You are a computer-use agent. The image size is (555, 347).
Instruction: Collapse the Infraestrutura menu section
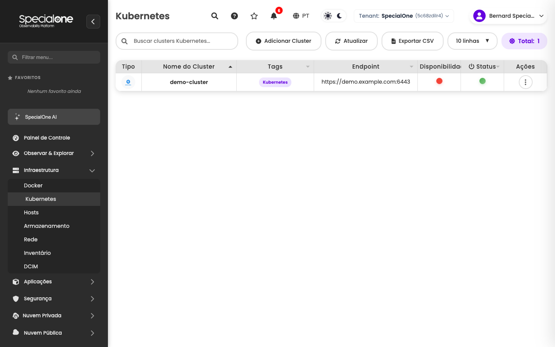click(54, 170)
